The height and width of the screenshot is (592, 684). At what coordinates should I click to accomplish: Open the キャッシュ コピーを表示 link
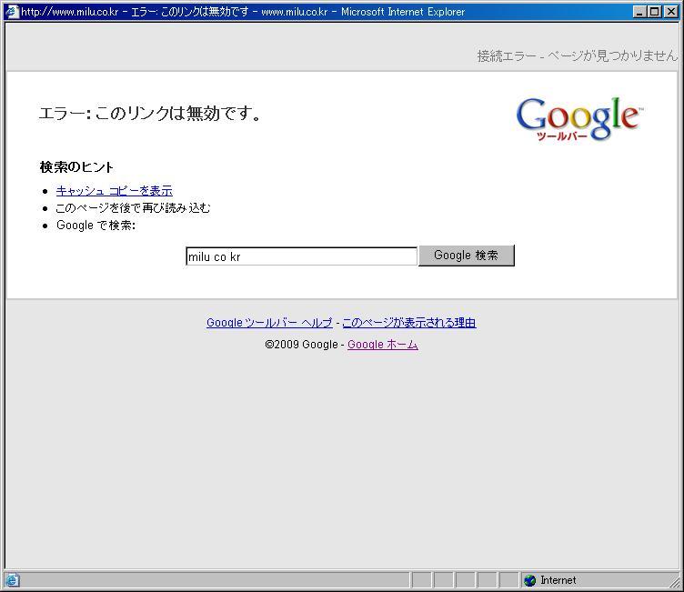coord(114,191)
